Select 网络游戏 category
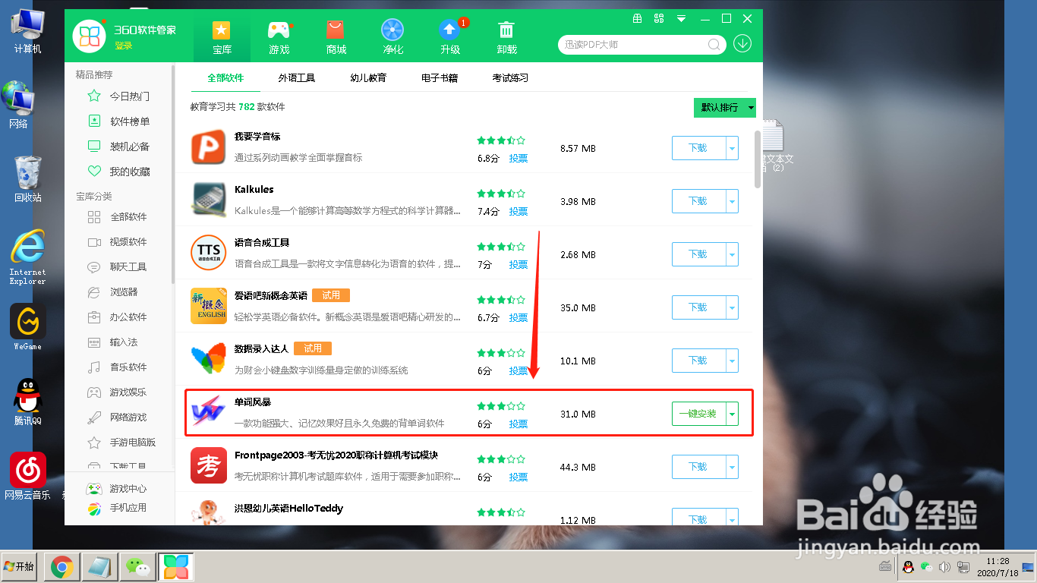Screen dimensions: 1037x583 pos(119,418)
